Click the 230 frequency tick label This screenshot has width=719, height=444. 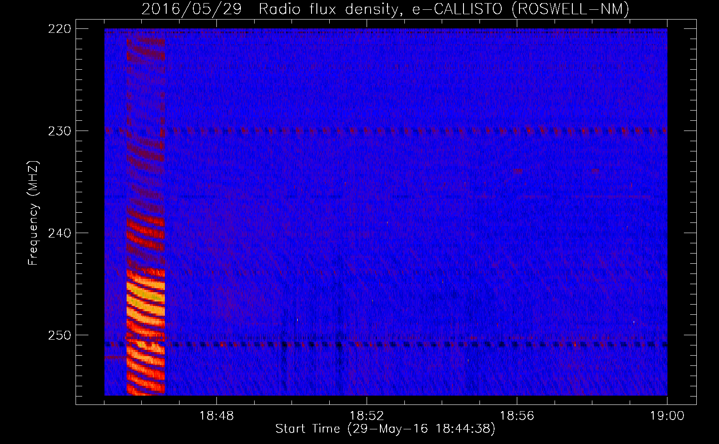[x=59, y=131]
